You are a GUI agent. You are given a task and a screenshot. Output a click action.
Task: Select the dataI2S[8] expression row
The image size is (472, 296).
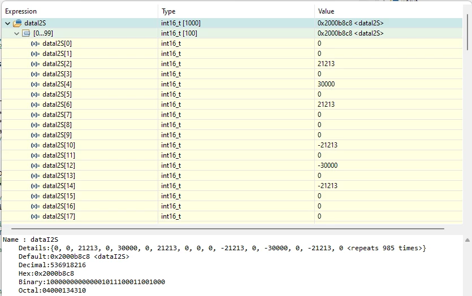pyautogui.click(x=232, y=125)
